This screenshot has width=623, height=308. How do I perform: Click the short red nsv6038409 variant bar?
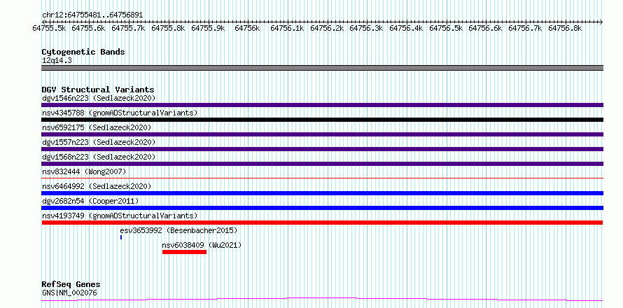click(x=184, y=252)
